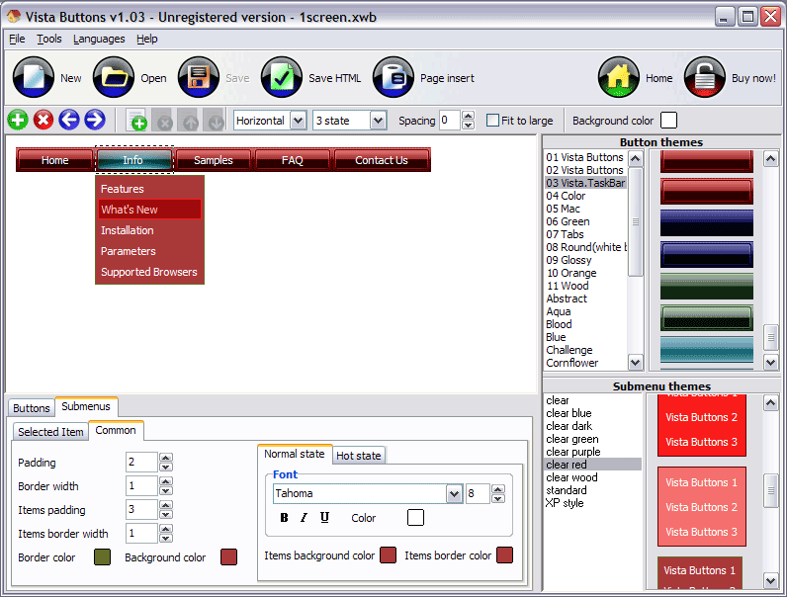The height and width of the screenshot is (597, 787).
Task: Click the FAQ button in preview
Action: [292, 160]
